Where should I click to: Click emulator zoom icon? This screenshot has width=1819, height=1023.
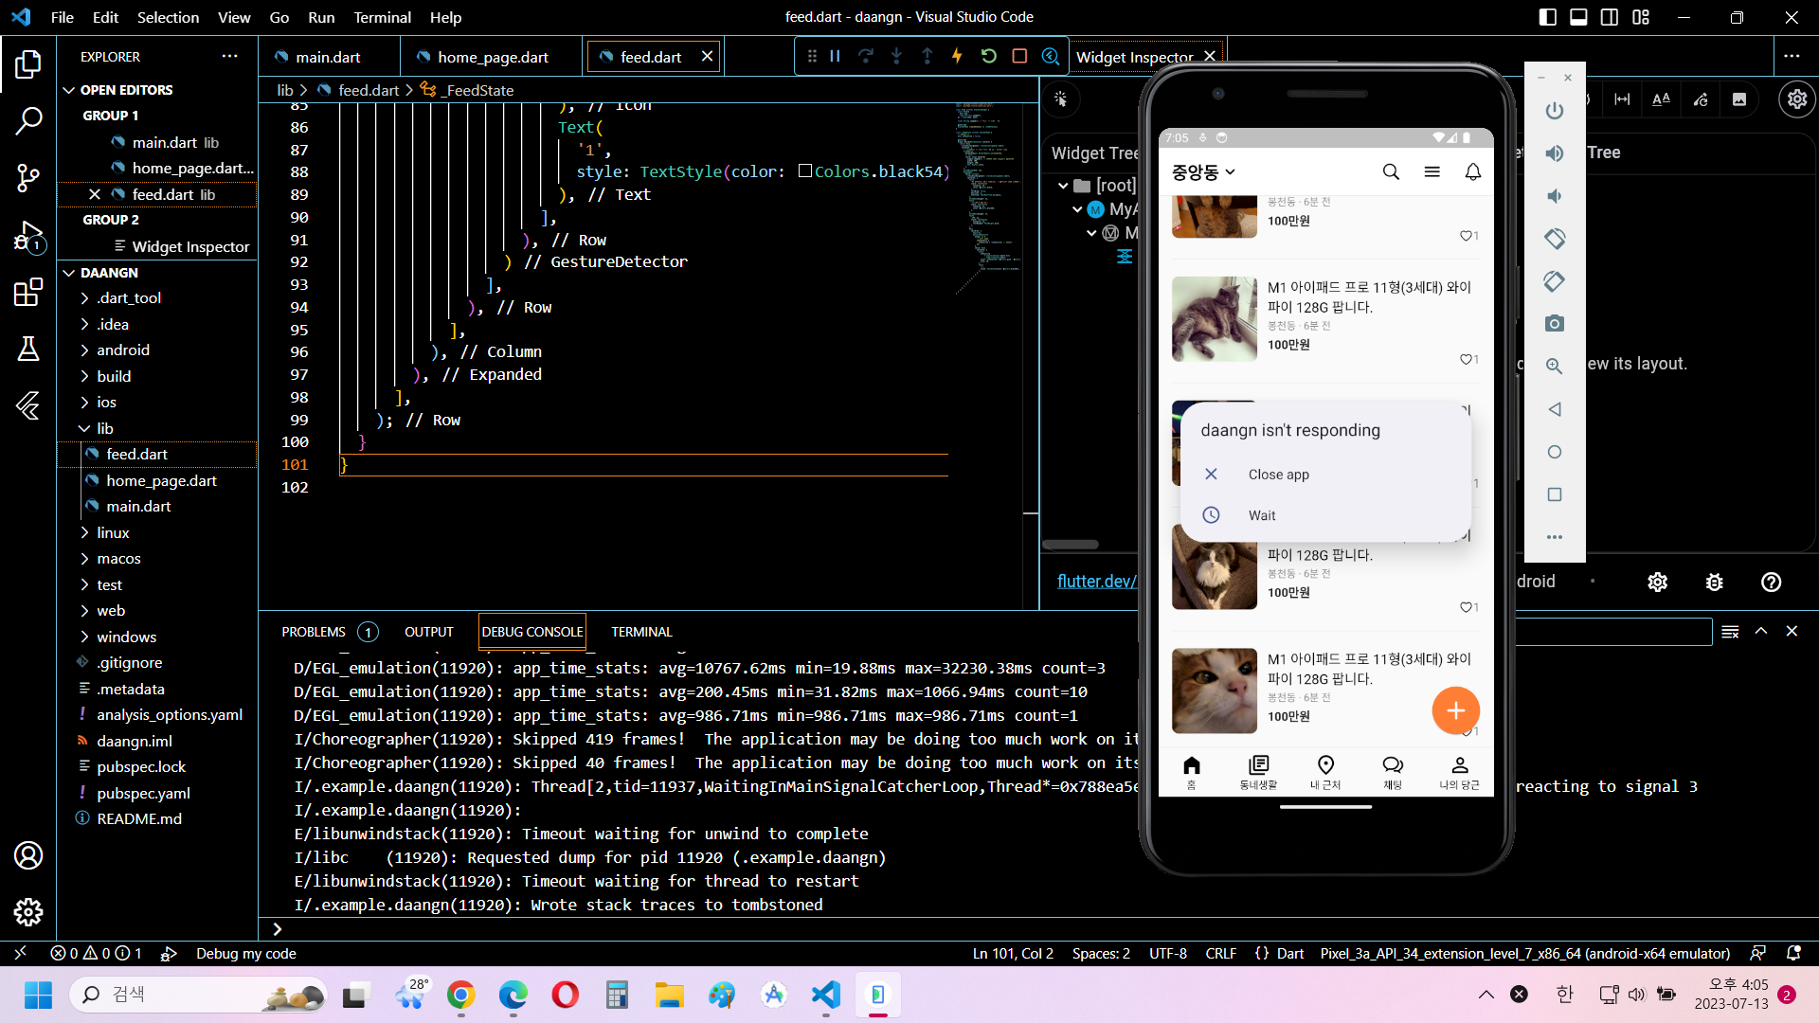coord(1554,367)
